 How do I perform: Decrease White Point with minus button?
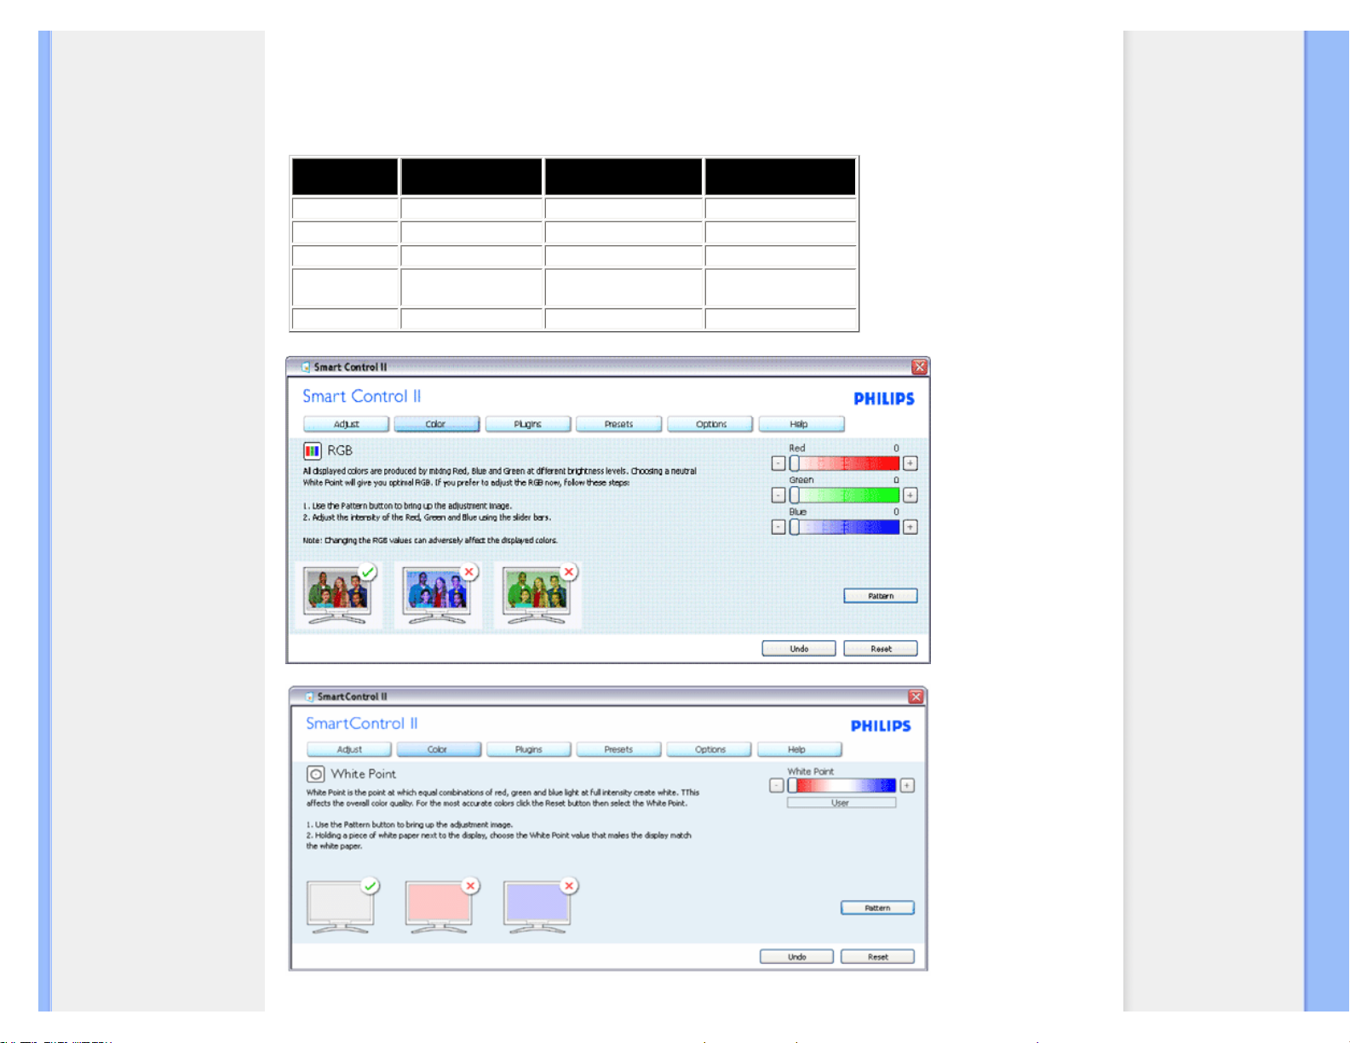click(776, 786)
